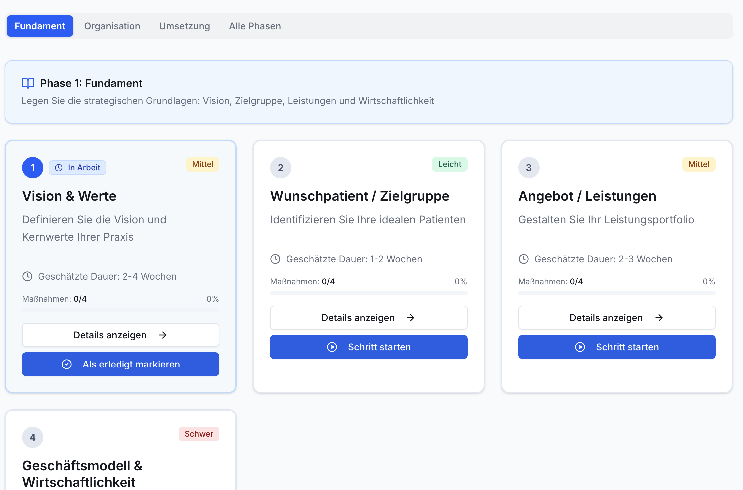This screenshot has width=743, height=490.
Task: Click the clock icon in In Arbeit badge
Action: pyautogui.click(x=59, y=168)
